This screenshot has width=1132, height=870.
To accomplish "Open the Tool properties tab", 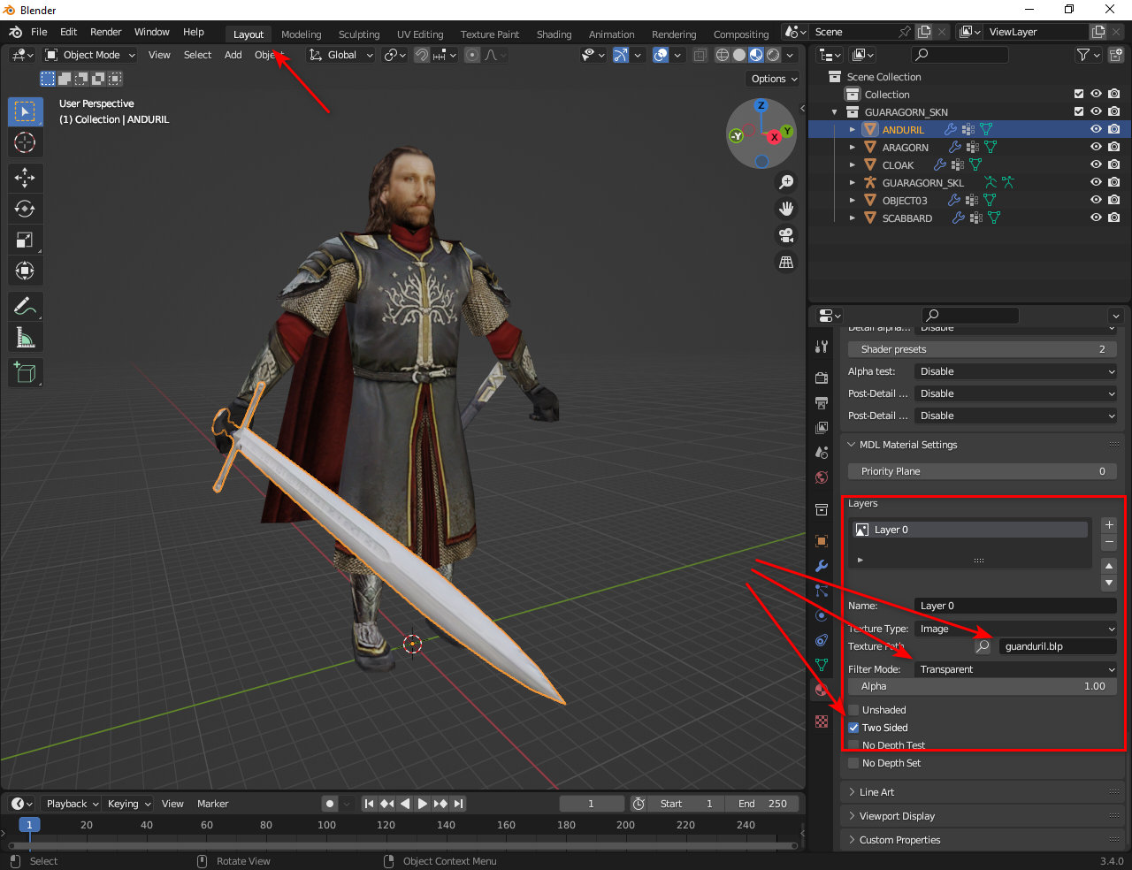I will pyautogui.click(x=822, y=347).
